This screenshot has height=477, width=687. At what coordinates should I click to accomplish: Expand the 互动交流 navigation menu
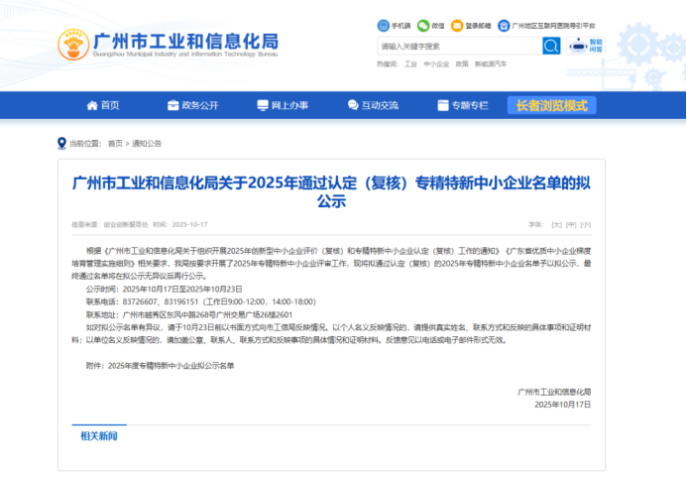tap(373, 105)
